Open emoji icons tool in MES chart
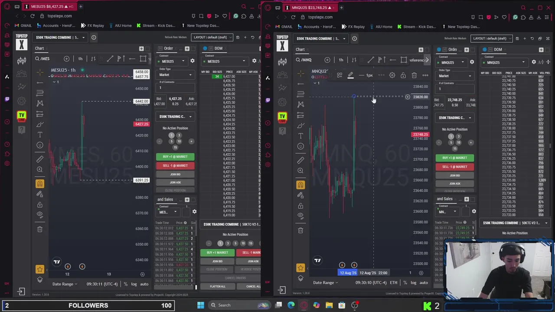 pyautogui.click(x=40, y=145)
